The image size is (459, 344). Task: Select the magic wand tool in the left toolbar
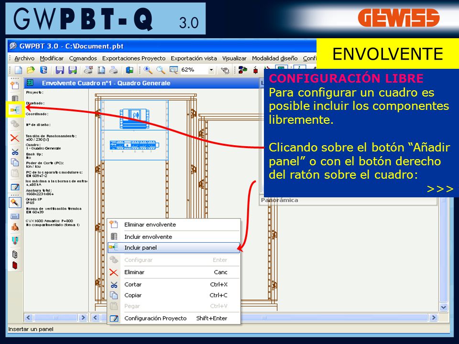[x=15, y=202]
